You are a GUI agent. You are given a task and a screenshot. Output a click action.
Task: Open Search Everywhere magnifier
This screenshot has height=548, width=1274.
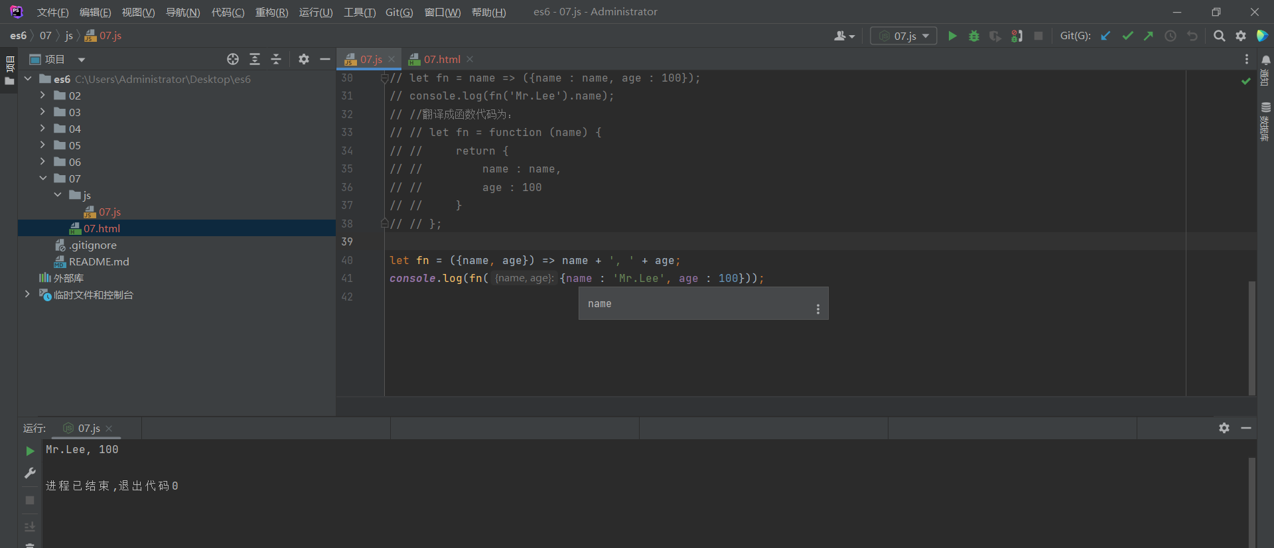tap(1220, 36)
